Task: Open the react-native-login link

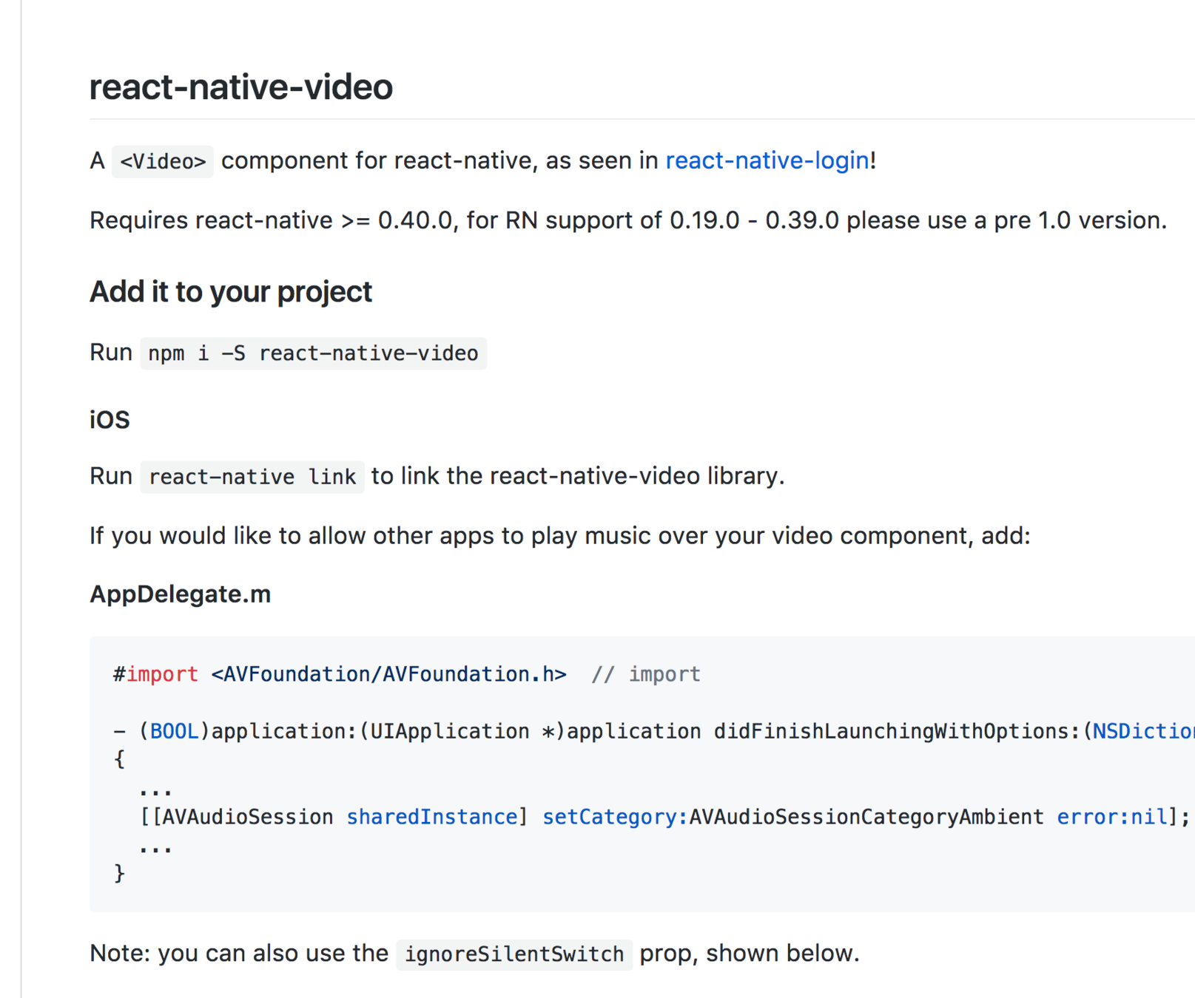Action: click(x=767, y=160)
